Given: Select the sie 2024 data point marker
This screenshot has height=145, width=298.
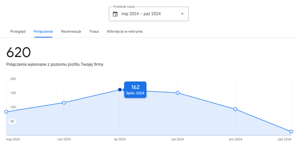Looking at the screenshot, I should [x=178, y=93].
